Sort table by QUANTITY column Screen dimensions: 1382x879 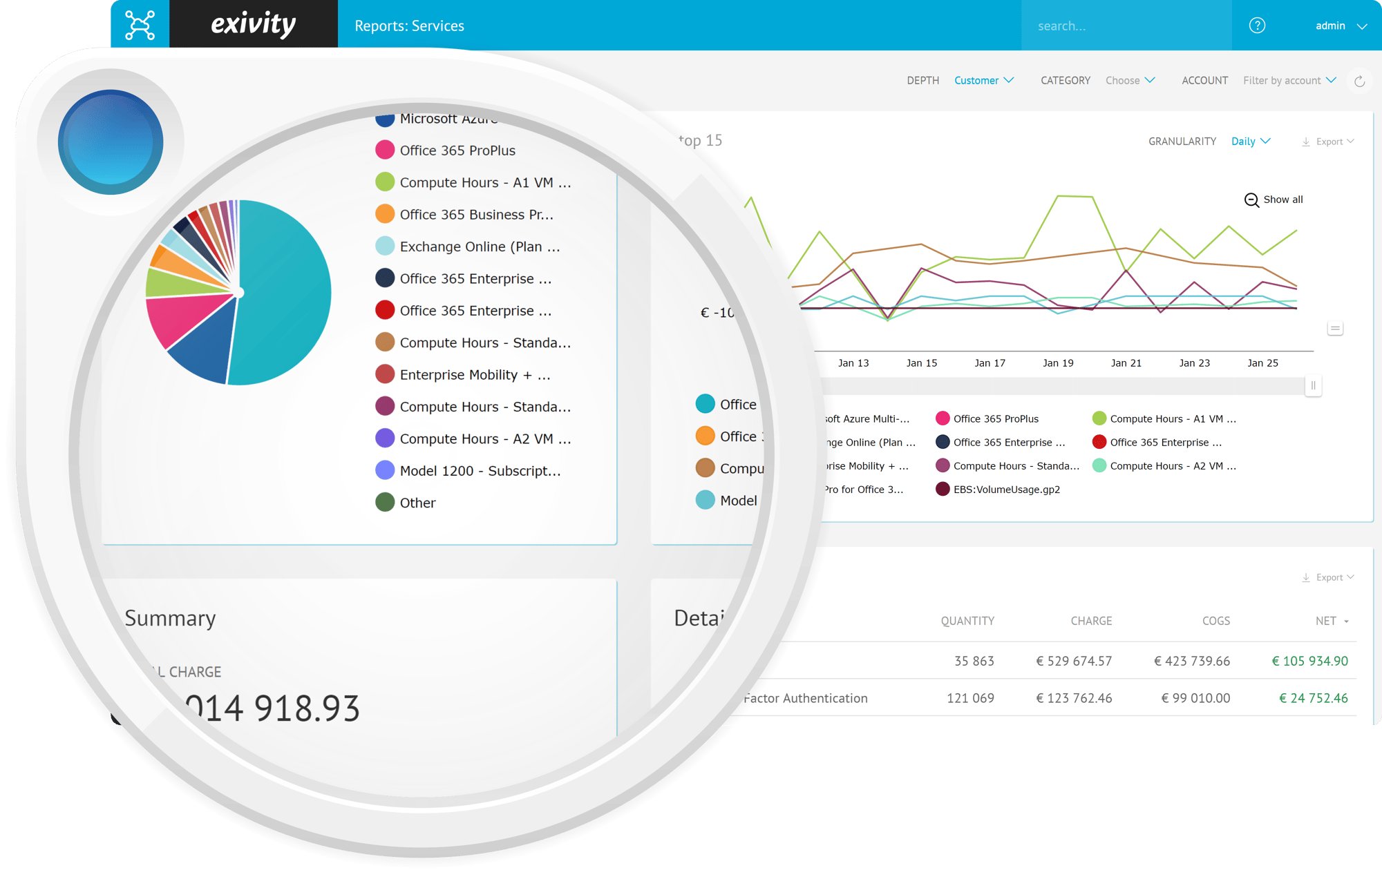(967, 621)
